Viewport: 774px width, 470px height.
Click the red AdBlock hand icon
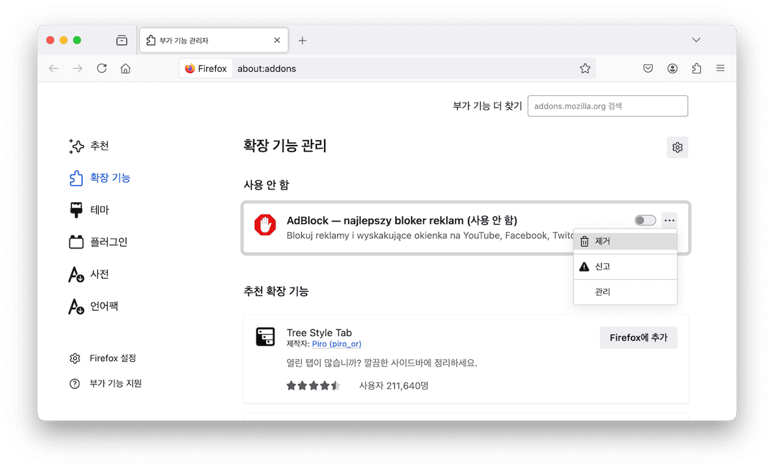coord(265,225)
